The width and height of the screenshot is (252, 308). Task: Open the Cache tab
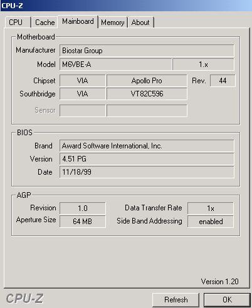45,23
